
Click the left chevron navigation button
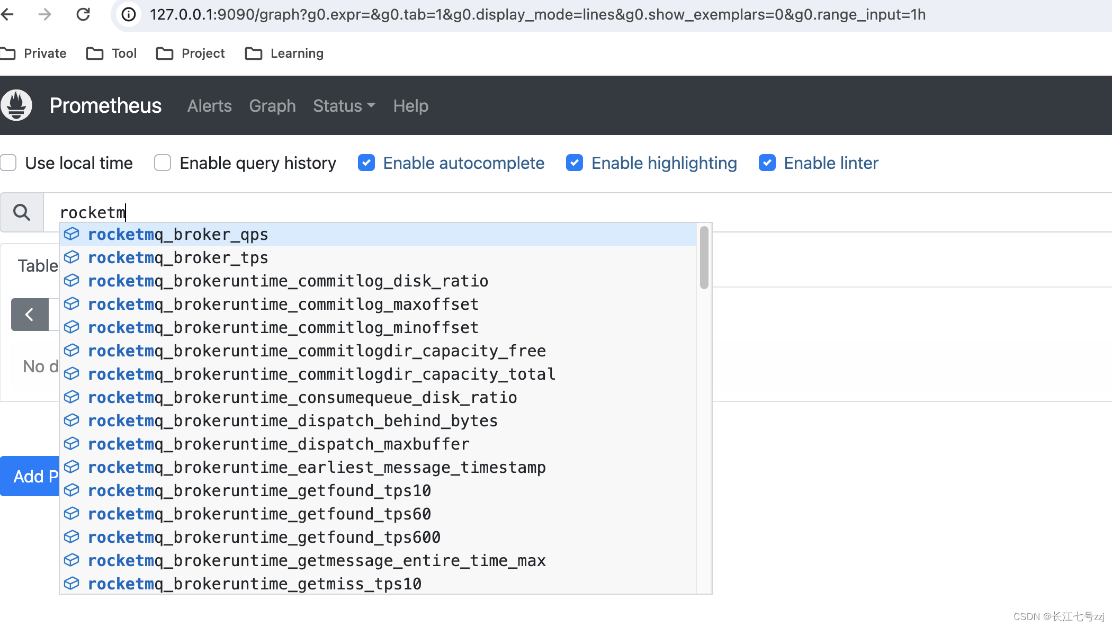(30, 314)
